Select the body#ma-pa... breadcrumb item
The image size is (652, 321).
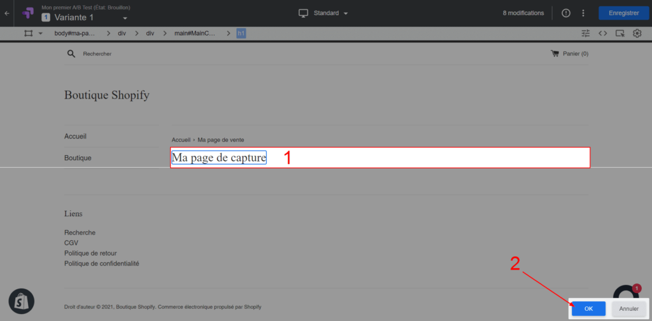pyautogui.click(x=74, y=33)
